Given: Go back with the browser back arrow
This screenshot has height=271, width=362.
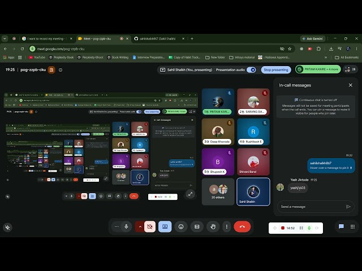Looking at the screenshot, I should (5, 49).
